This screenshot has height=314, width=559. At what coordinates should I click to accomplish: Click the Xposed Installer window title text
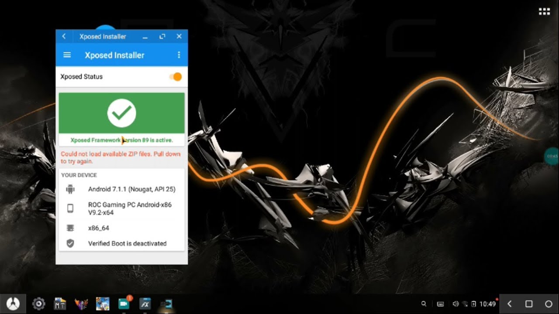103,37
